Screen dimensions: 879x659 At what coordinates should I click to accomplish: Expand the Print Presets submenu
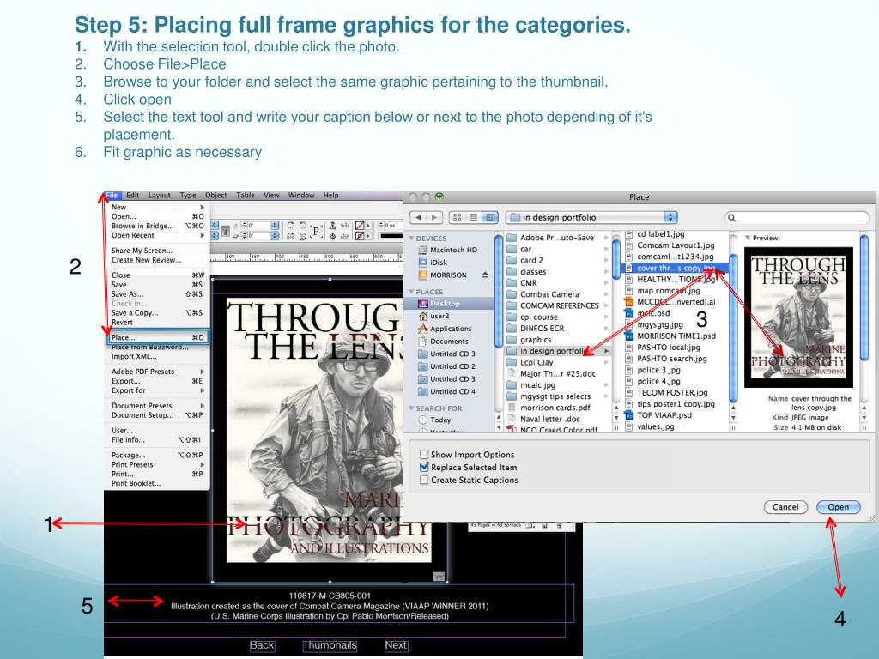[x=202, y=464]
